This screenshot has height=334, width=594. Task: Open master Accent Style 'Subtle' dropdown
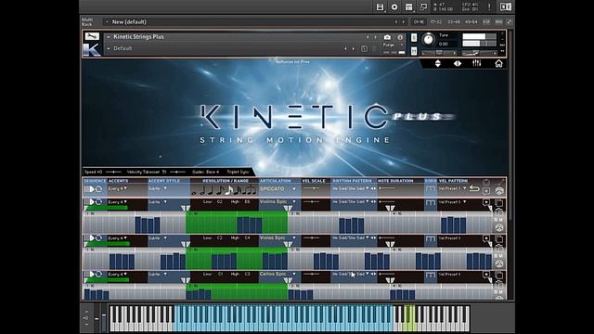(158, 188)
